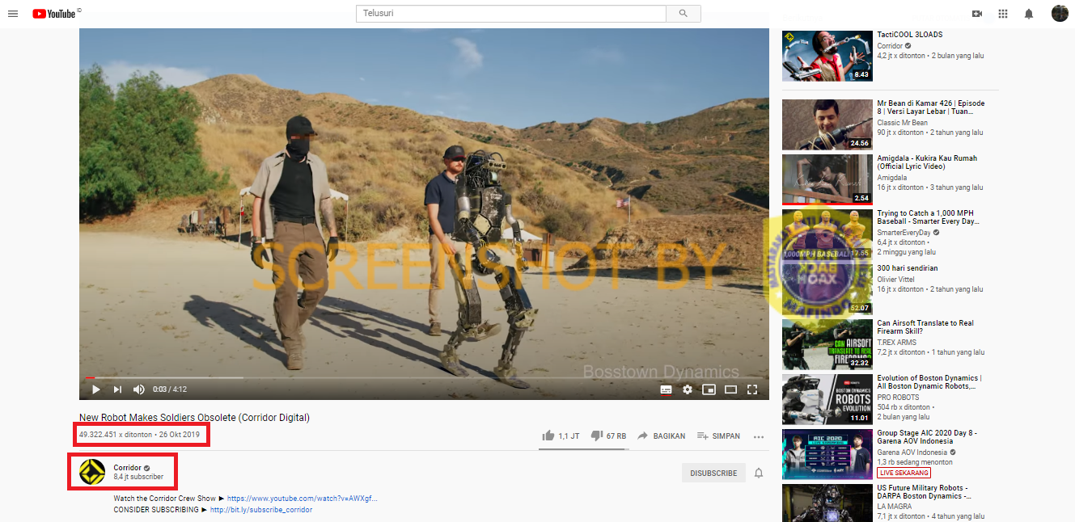
Task: Click the LIVE SEKARANG badge
Action: pos(904,473)
